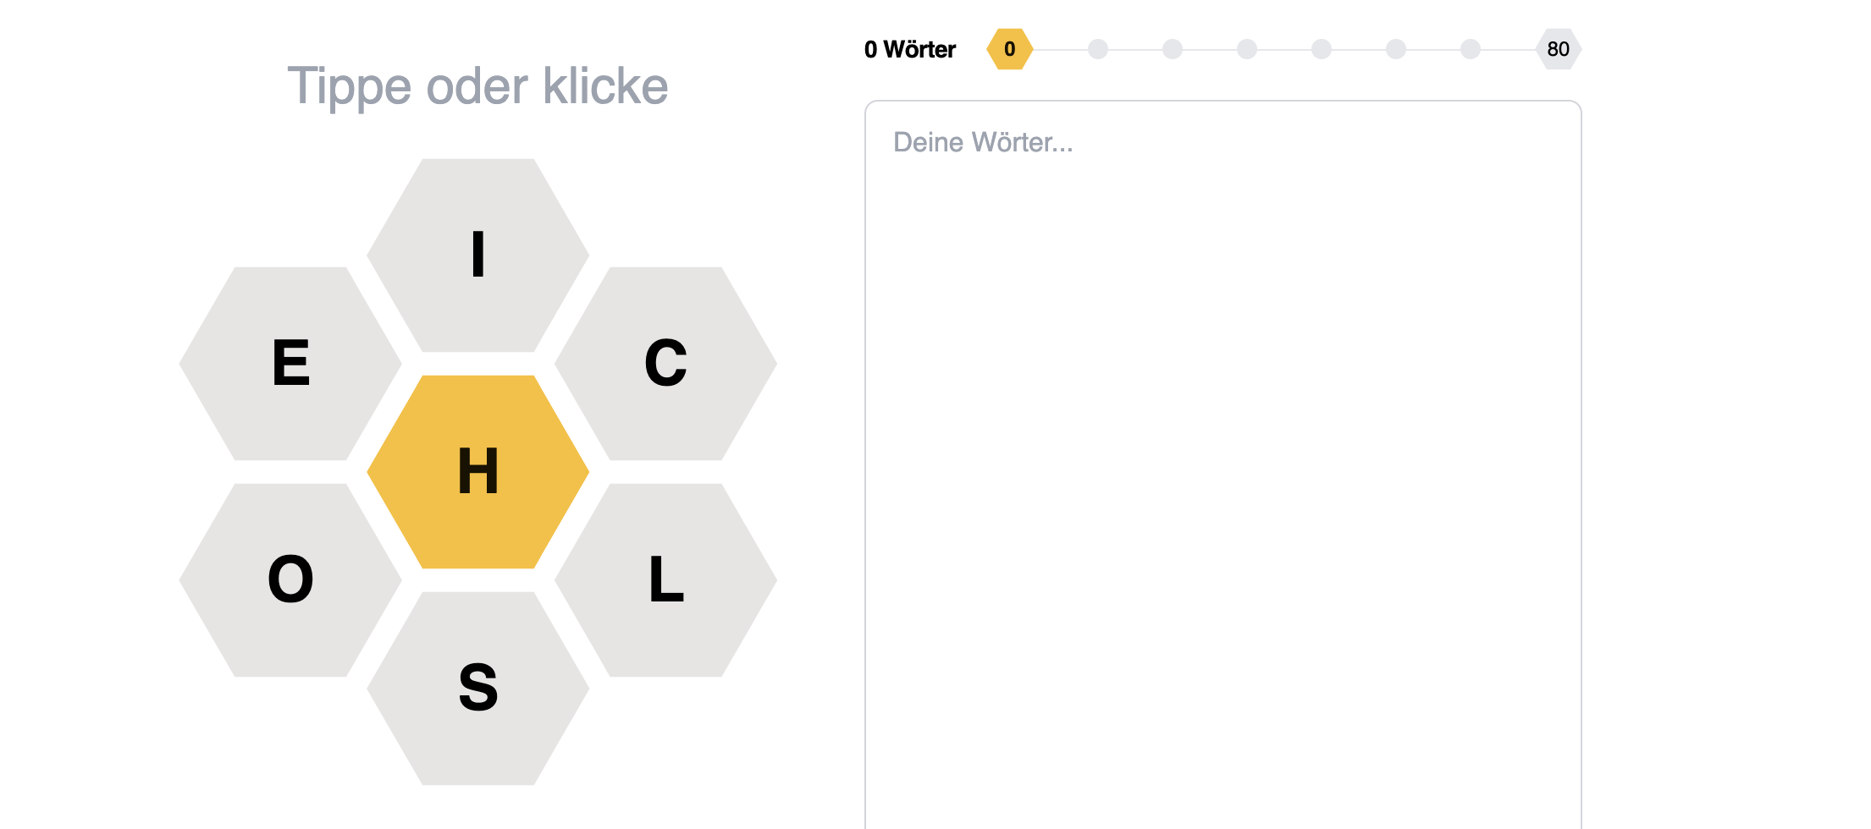Click the yellow center letter H hexagon
The height and width of the screenshot is (829, 1871).
477,471
